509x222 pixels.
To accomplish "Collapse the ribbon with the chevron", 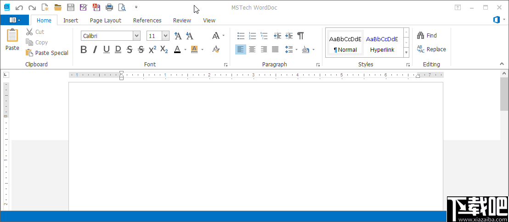I will (502, 64).
